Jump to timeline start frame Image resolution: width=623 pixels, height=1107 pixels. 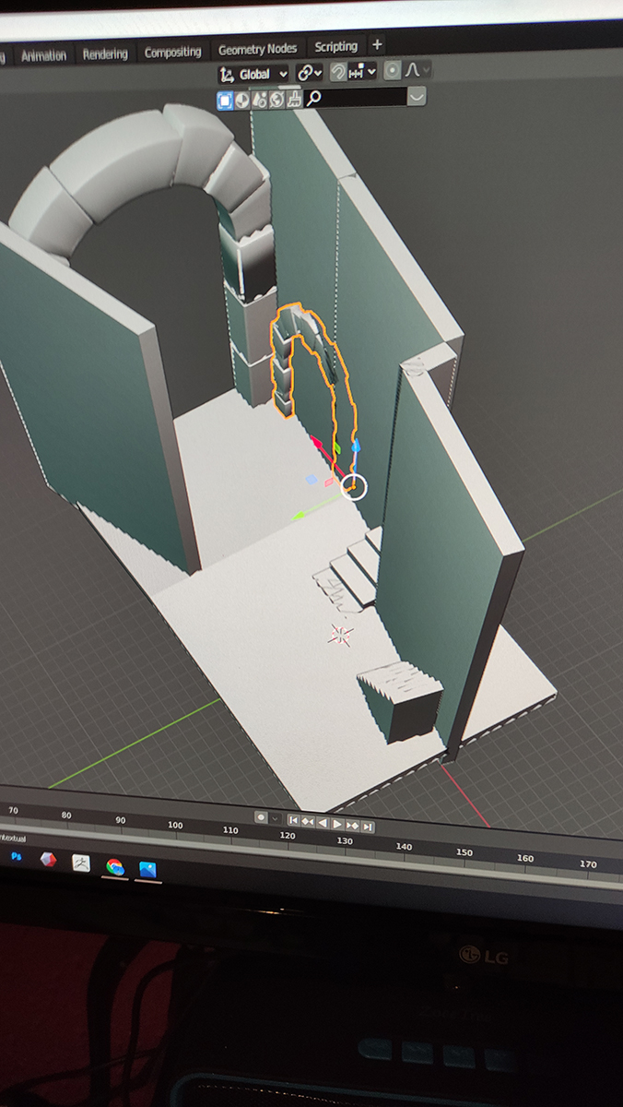293,820
